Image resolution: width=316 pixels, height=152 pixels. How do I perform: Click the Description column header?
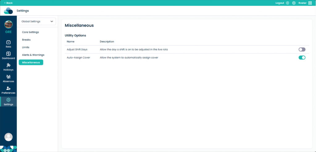tap(107, 42)
